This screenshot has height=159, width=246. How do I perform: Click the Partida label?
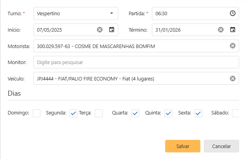pos(136,13)
